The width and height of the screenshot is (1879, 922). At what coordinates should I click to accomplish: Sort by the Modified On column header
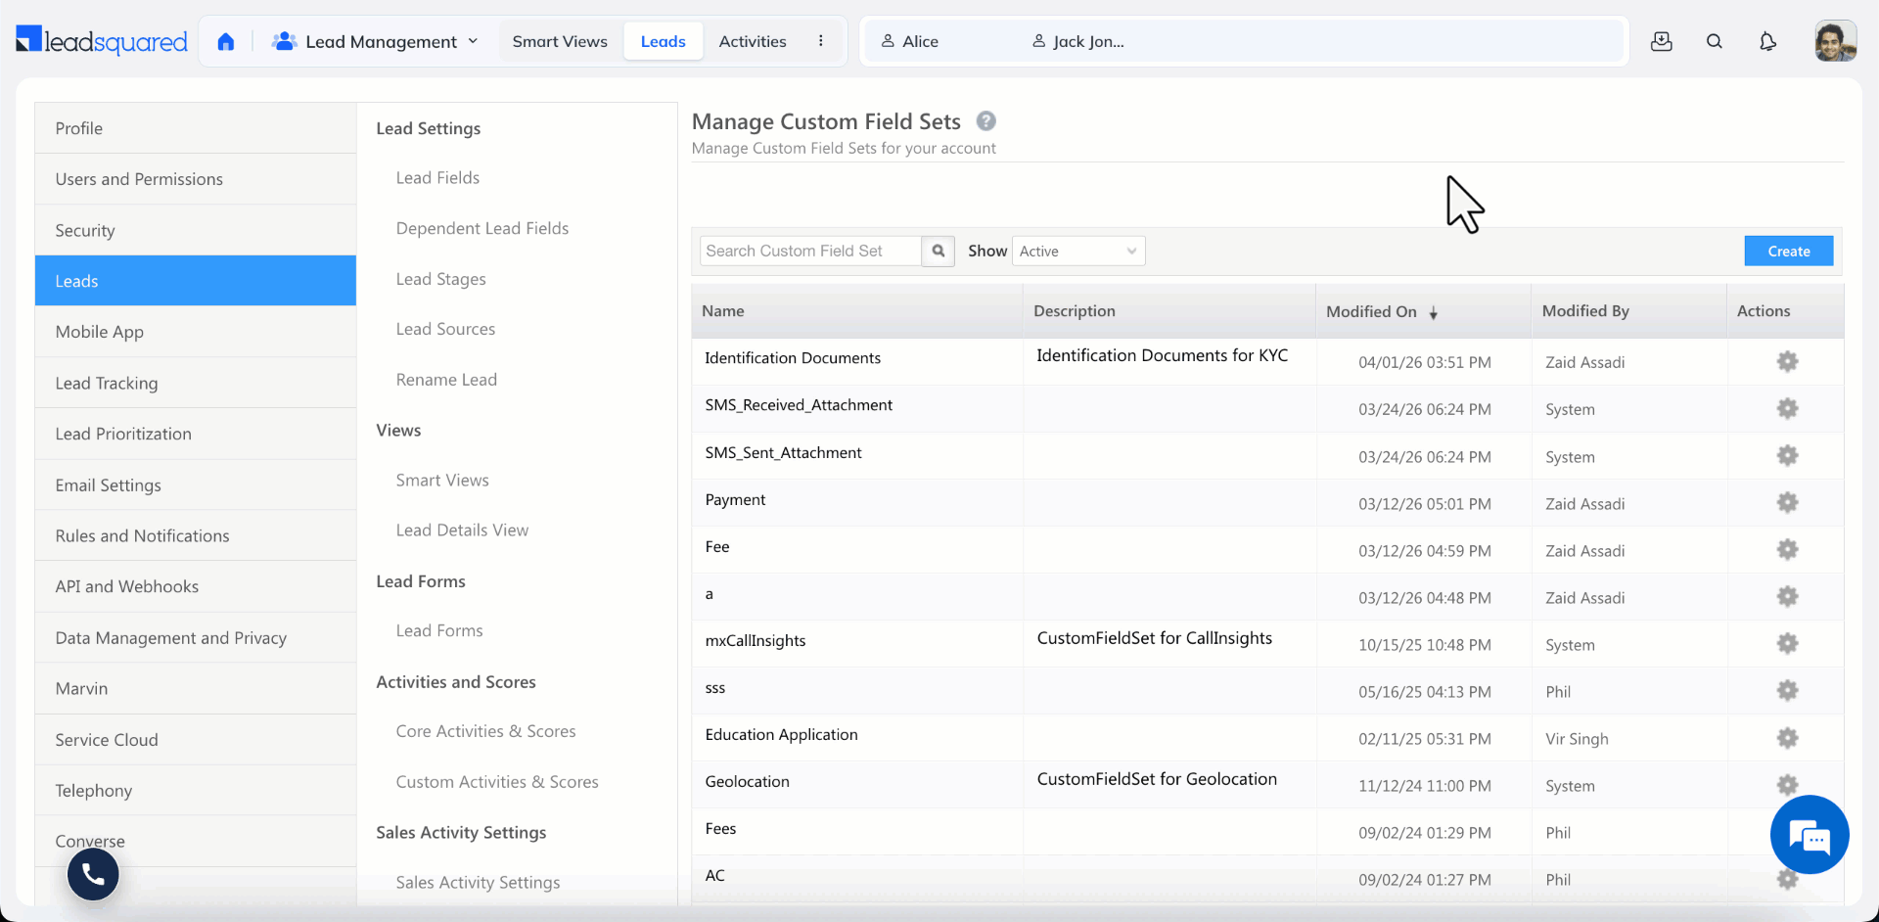click(1371, 311)
